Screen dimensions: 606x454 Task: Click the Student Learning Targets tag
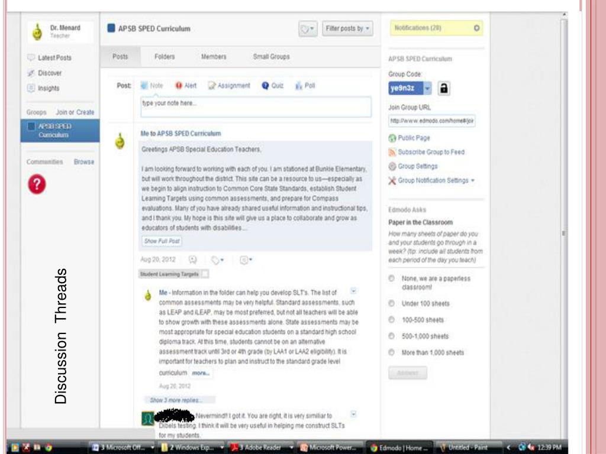(x=169, y=274)
